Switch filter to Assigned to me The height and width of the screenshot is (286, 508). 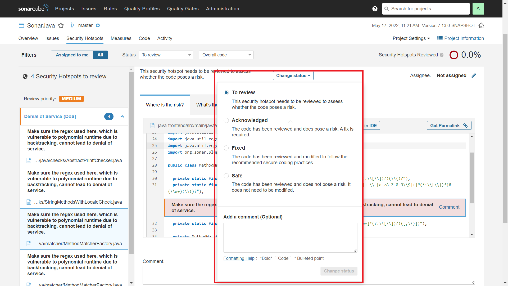coord(72,55)
